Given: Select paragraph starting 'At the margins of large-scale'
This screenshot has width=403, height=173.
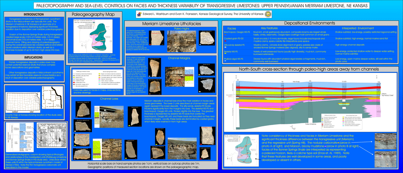Looking at the screenshot, I should (x=137, y=76).
